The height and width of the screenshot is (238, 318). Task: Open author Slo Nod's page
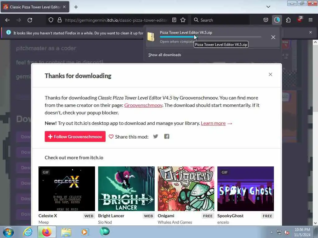coord(105,222)
